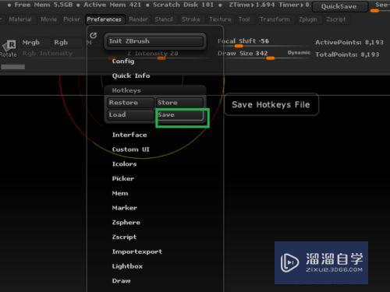Expand the Zsphere section
390x292 pixels.
pos(126,223)
